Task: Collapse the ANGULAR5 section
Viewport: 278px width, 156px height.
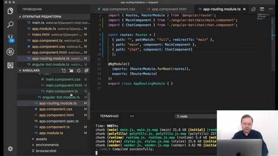Action: 31,71
